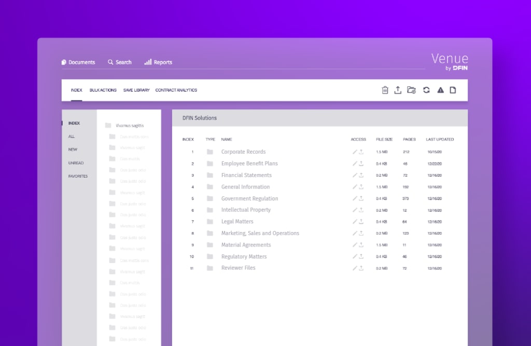The width and height of the screenshot is (531, 346).
Task: Click folder type icon for Reviewer Files
Action: (x=210, y=268)
